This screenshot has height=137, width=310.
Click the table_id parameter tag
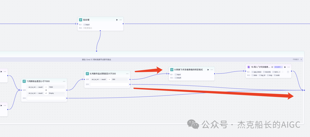pos(276,72)
